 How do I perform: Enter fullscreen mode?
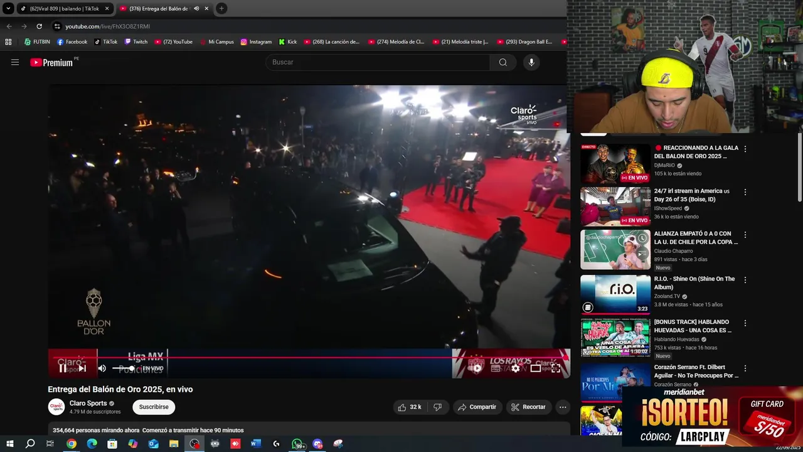556,369
